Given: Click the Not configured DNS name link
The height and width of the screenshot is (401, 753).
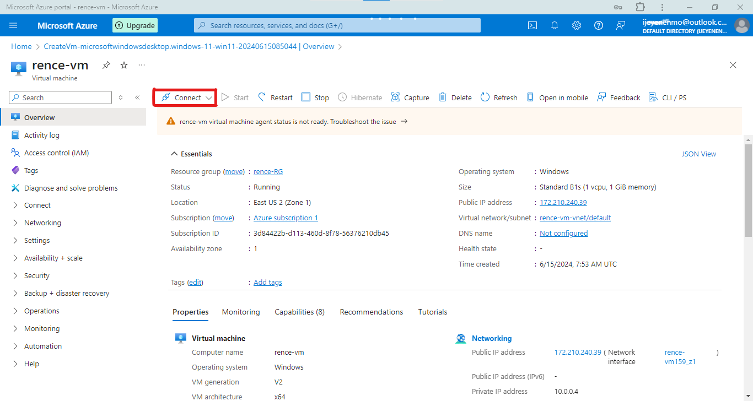Looking at the screenshot, I should pos(564,234).
